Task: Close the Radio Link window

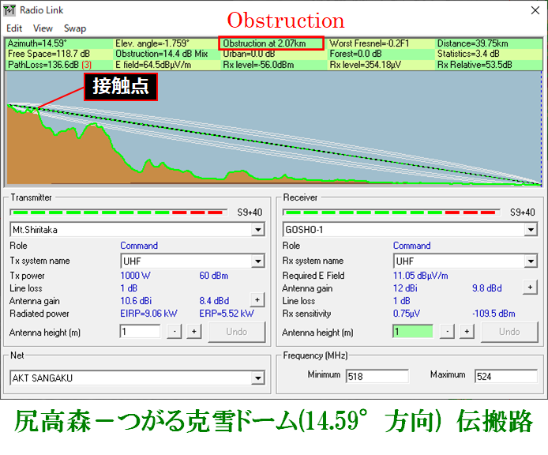Action: click(x=535, y=10)
